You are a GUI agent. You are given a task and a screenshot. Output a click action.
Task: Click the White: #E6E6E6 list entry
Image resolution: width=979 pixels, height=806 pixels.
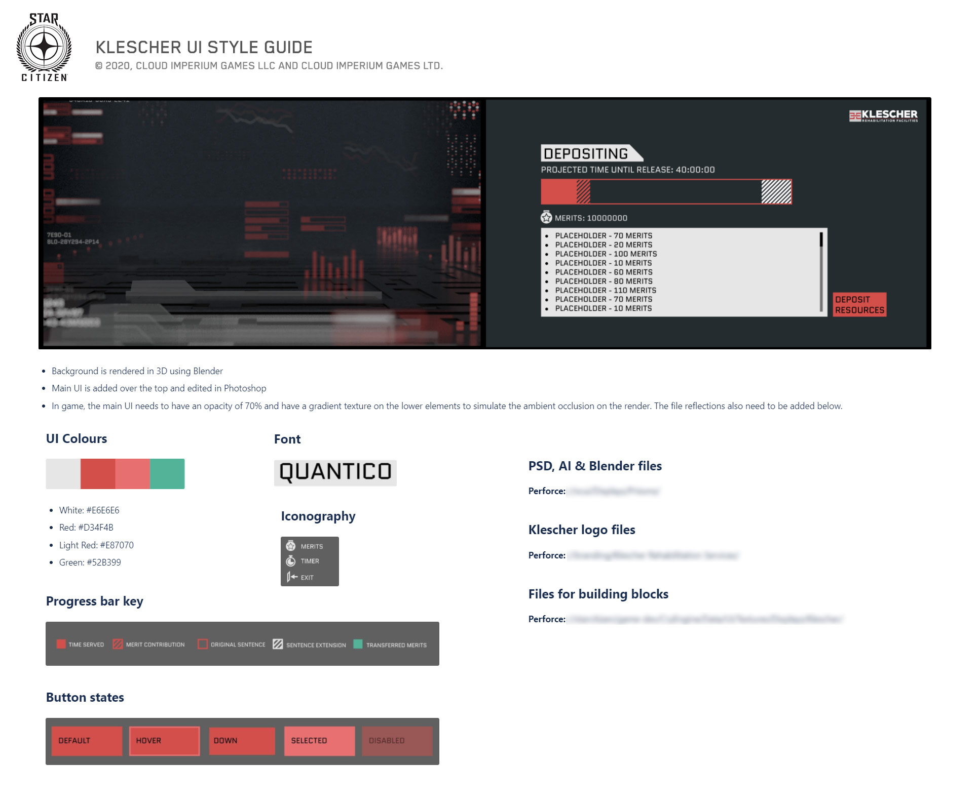89,510
